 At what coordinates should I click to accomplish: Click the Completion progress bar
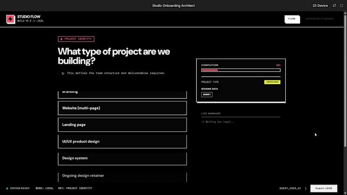coord(241,70)
